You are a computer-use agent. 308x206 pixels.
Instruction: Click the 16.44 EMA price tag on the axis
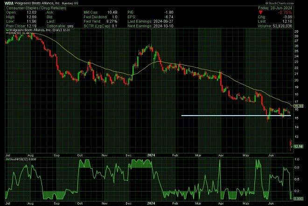pos(298,106)
